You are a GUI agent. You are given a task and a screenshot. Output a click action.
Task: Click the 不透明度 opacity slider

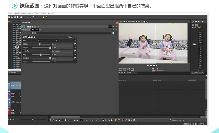coord(41,58)
